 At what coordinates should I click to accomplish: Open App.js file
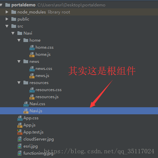(29, 125)
